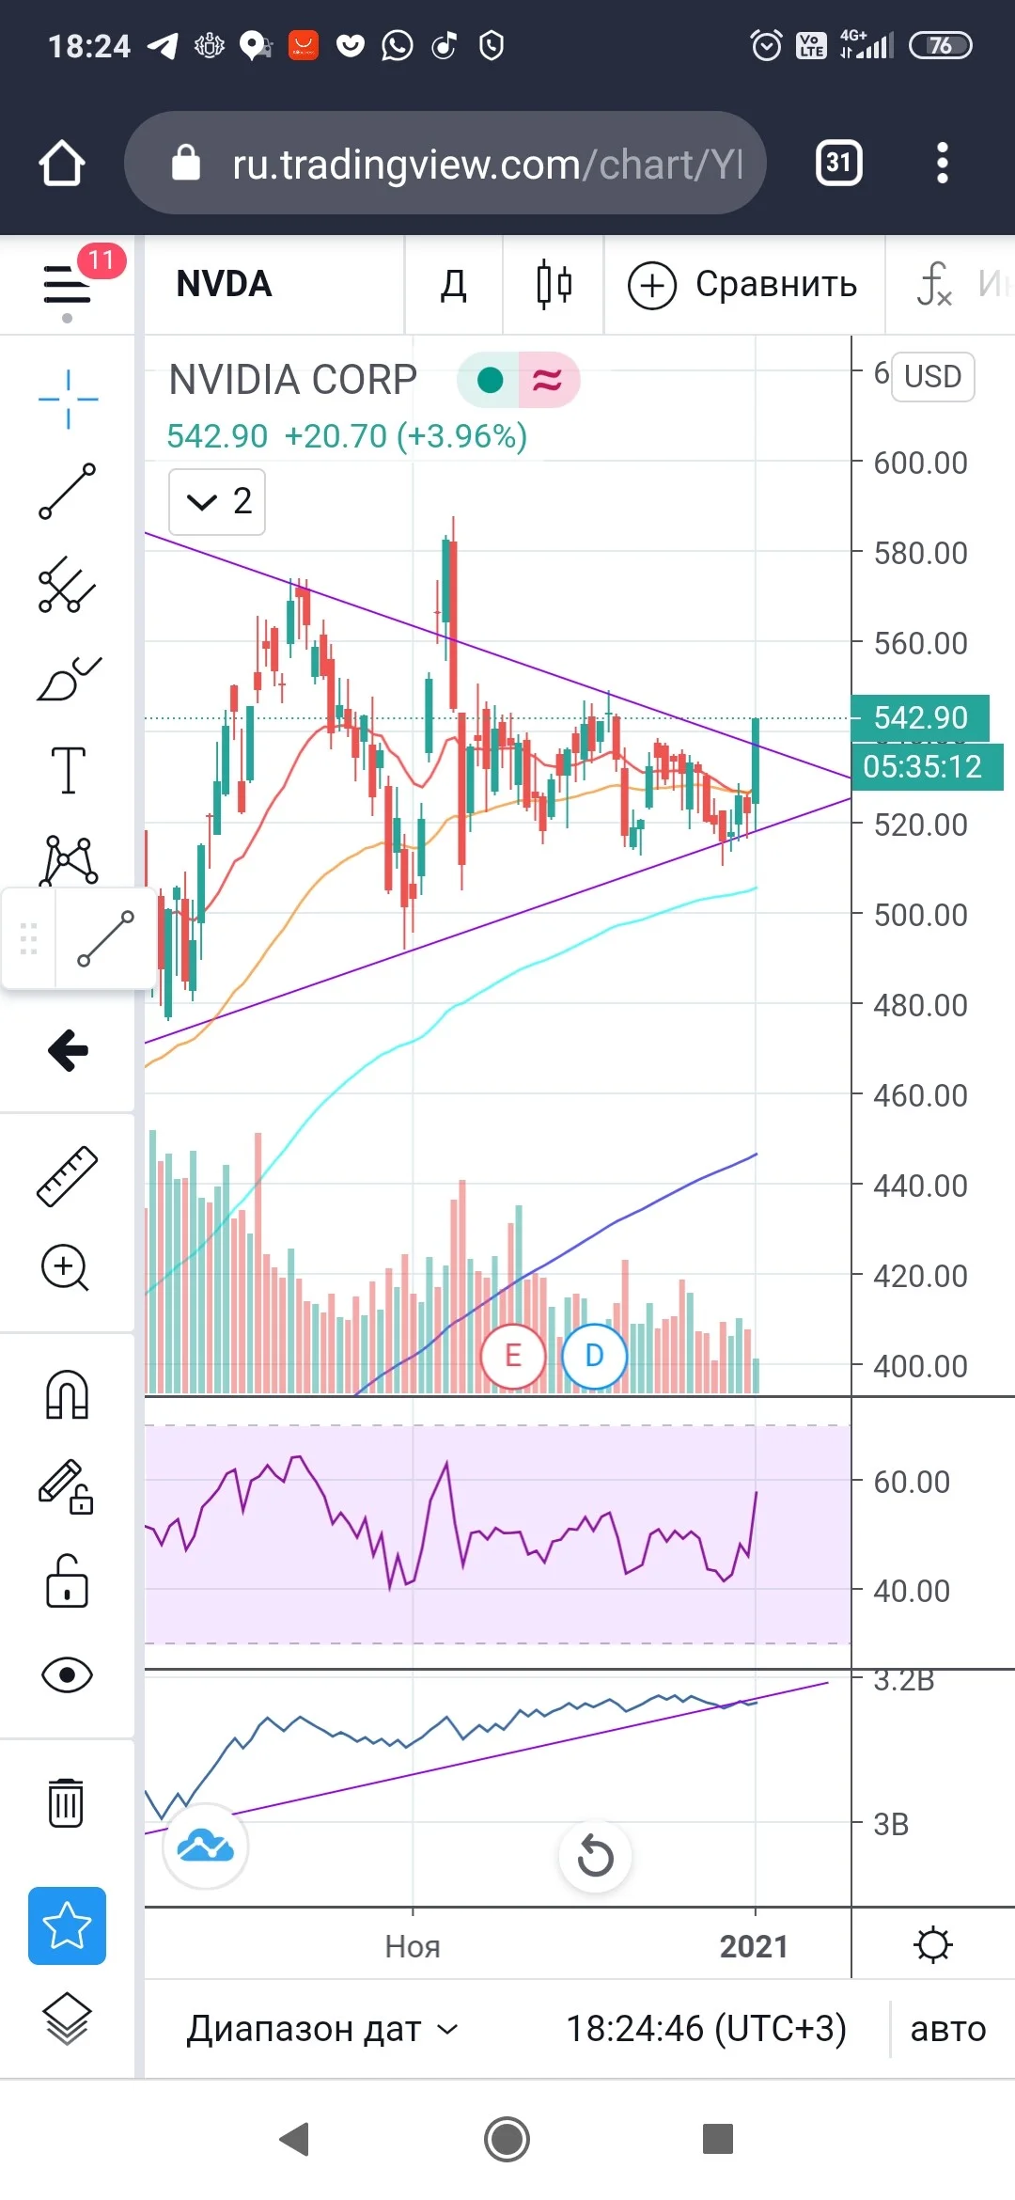Viewport: 1015px width, 2200px height.
Task: Tap the browser address bar
Action: pyautogui.click(x=445, y=164)
